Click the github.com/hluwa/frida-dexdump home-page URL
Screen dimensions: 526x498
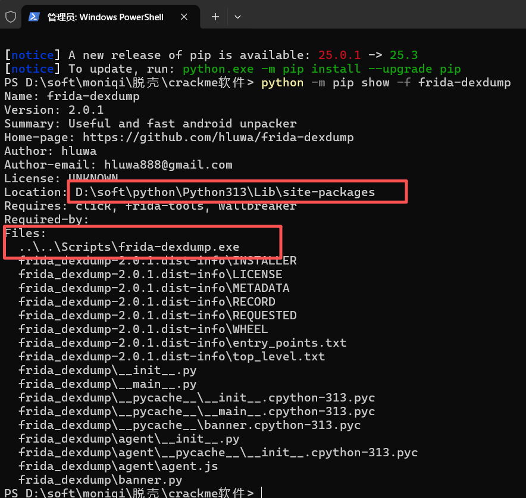[218, 138]
